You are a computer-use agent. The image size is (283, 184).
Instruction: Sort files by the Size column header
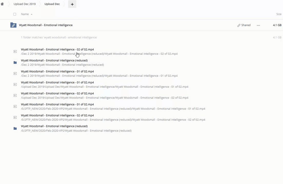coord(279,14)
